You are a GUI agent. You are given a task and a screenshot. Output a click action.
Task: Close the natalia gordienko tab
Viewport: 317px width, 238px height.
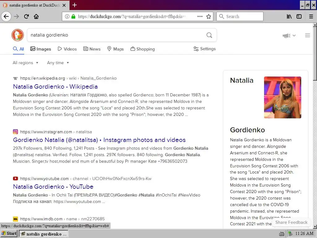pyautogui.click(x=64, y=5)
